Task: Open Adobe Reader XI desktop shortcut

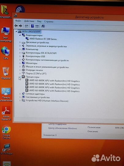Action: (6, 113)
